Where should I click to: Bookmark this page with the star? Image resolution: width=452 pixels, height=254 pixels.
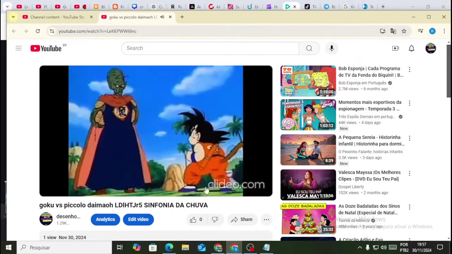(x=404, y=31)
